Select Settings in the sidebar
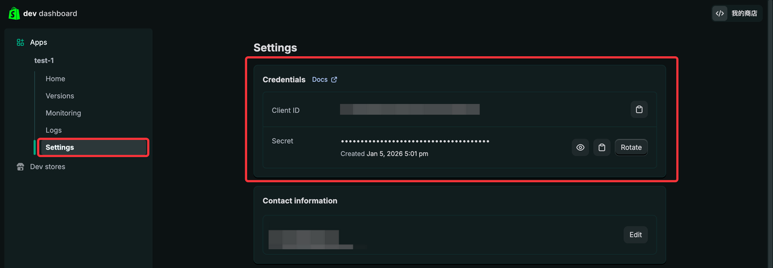 click(60, 147)
